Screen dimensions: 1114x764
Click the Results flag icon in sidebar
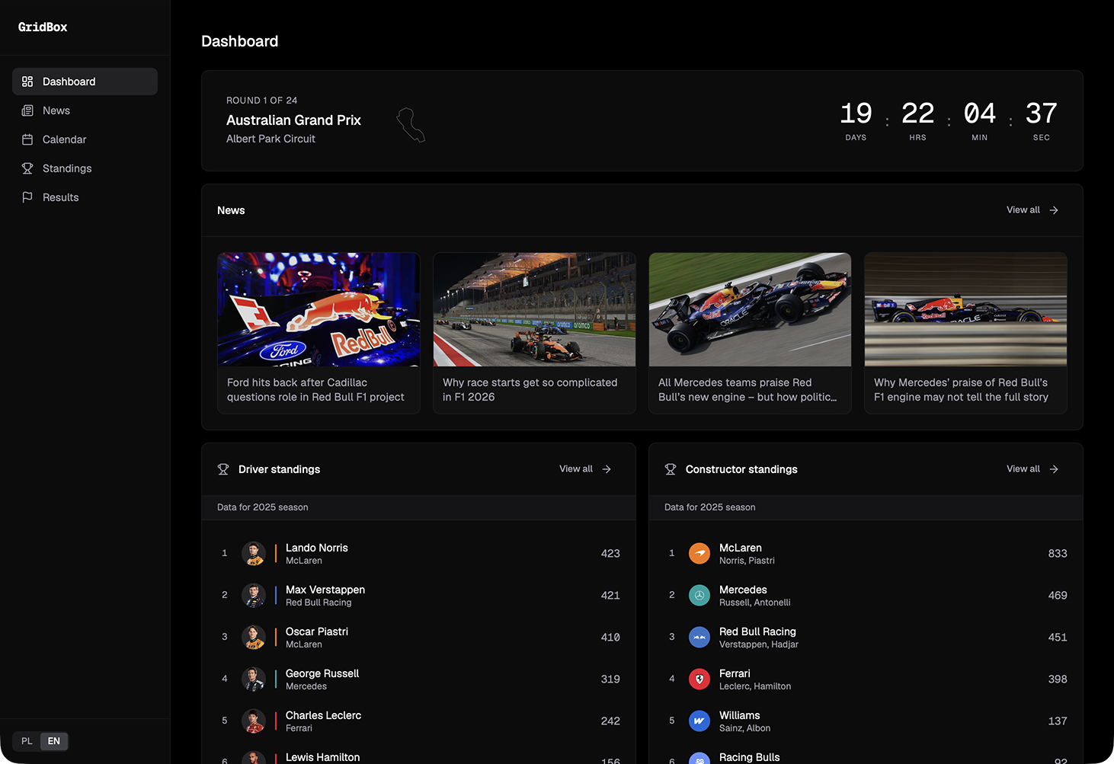point(27,197)
